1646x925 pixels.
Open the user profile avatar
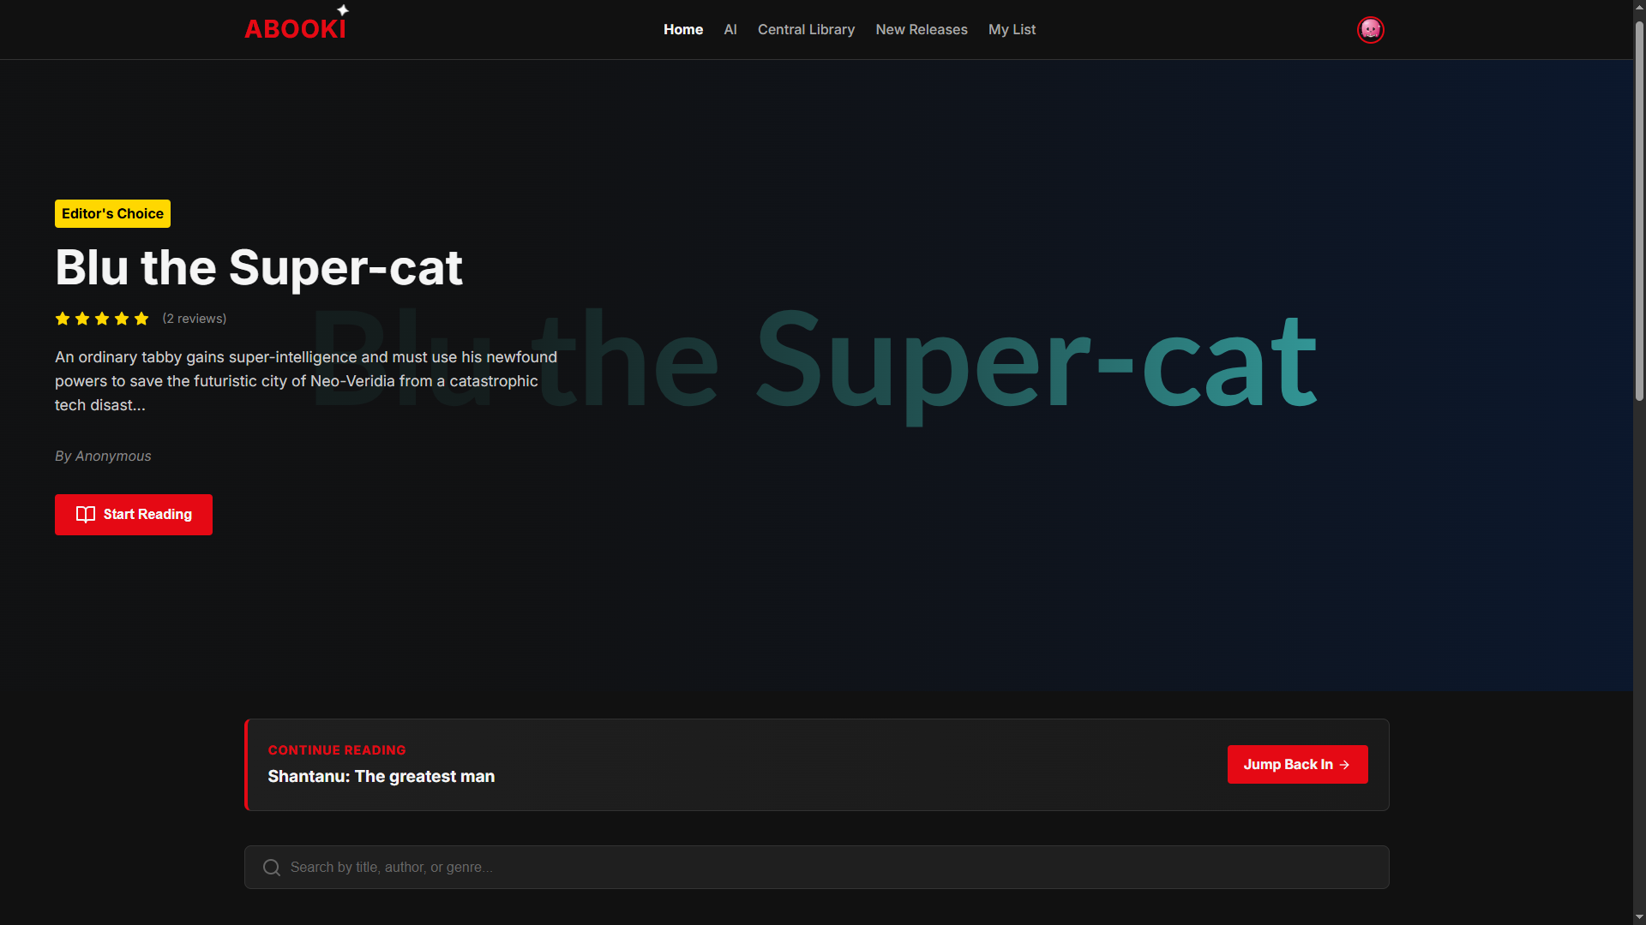pos(1370,30)
